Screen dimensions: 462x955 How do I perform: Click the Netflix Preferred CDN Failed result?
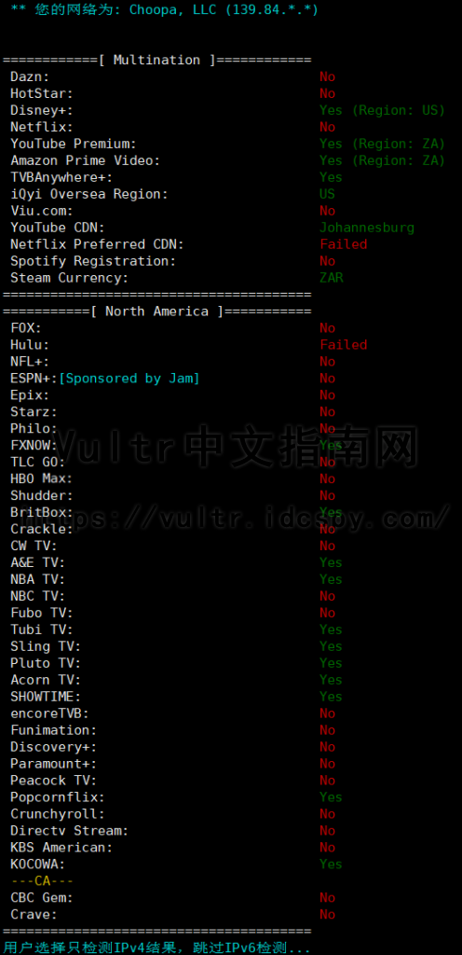click(x=344, y=244)
